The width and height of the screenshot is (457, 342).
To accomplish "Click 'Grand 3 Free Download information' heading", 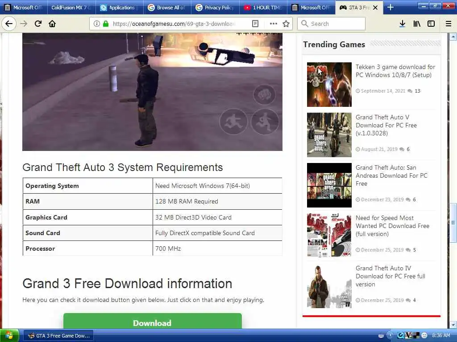I will click(x=127, y=284).
